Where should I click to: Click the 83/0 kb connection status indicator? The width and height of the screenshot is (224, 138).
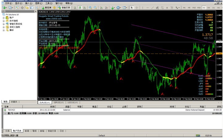pos(208,136)
